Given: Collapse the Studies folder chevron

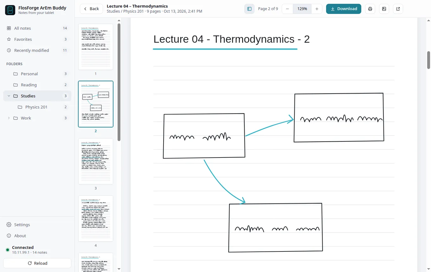Looking at the screenshot, I should 9,96.
